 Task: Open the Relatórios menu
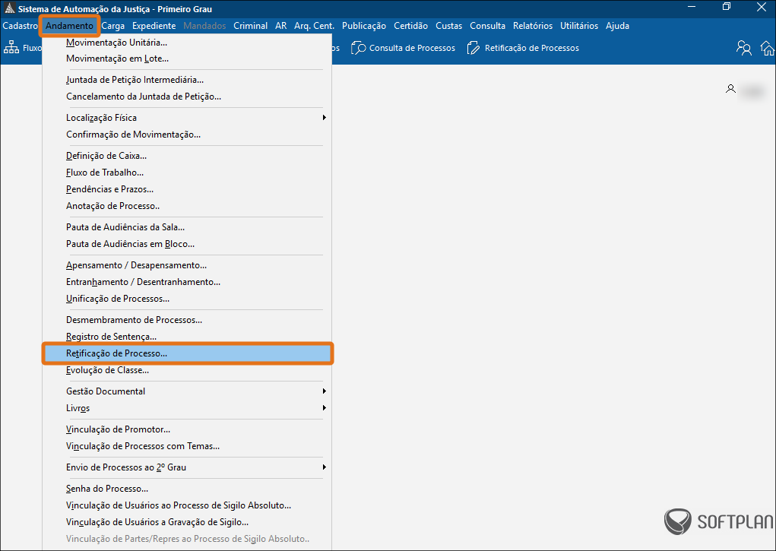coord(533,26)
